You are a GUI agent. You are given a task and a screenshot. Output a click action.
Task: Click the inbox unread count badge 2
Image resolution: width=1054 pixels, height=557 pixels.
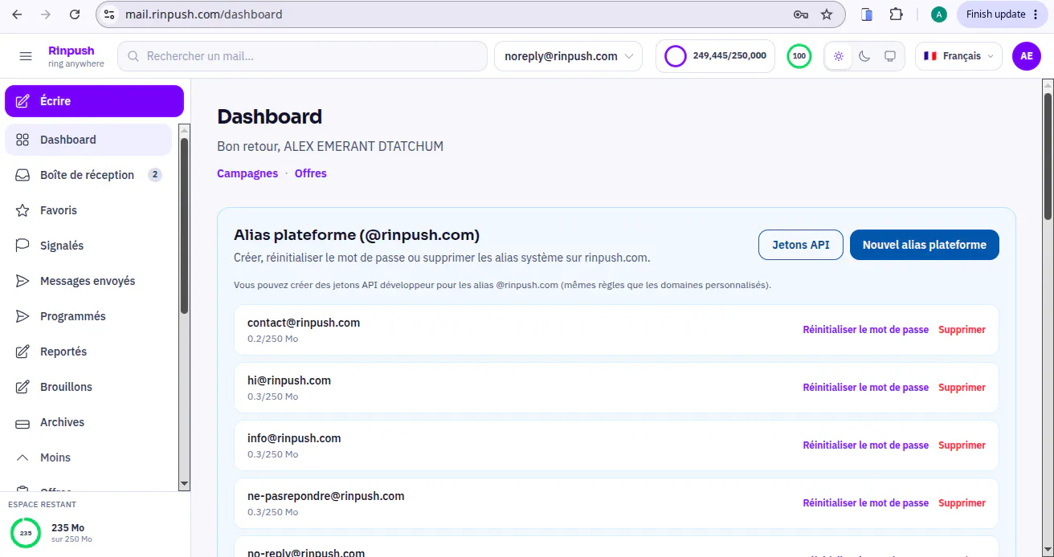(155, 175)
